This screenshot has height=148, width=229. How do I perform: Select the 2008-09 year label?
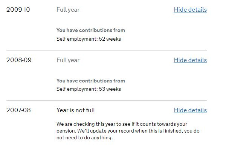coord(19,60)
